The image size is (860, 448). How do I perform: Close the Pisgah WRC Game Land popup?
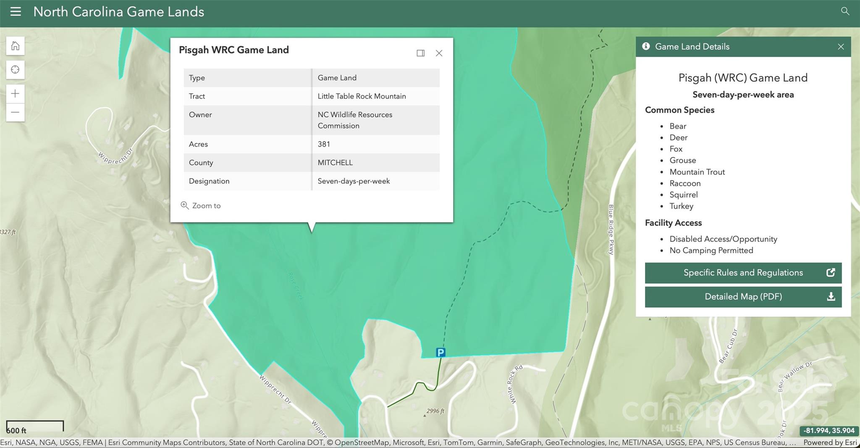(439, 53)
